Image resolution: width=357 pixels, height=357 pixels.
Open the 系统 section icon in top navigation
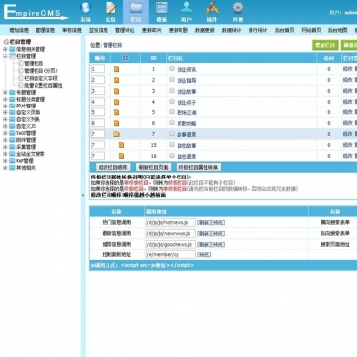coord(85,8)
